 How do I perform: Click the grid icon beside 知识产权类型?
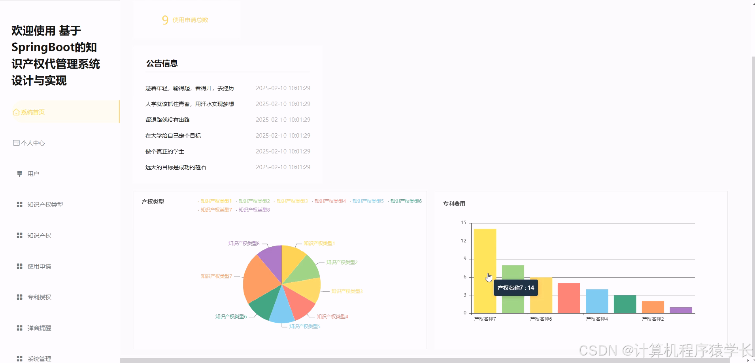19,204
